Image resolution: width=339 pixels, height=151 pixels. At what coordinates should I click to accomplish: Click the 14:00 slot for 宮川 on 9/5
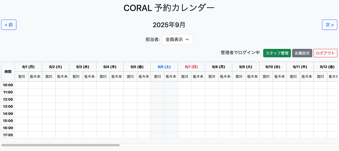coord(130,114)
